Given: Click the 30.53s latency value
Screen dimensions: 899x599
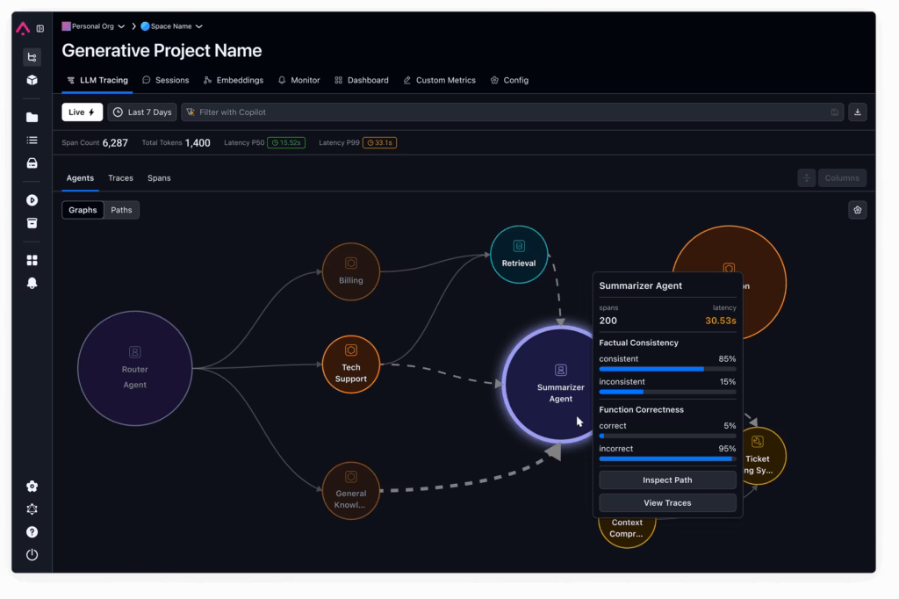Looking at the screenshot, I should (721, 321).
